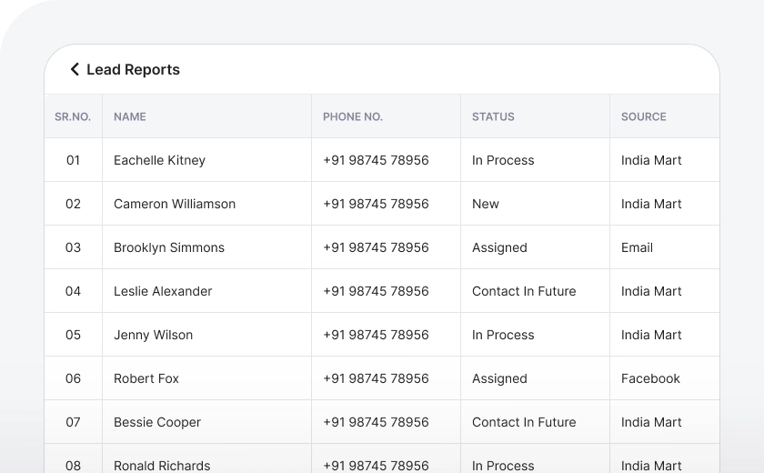The height and width of the screenshot is (473, 764).
Task: Select Brooklyn Simmons in the table
Action: (x=169, y=247)
